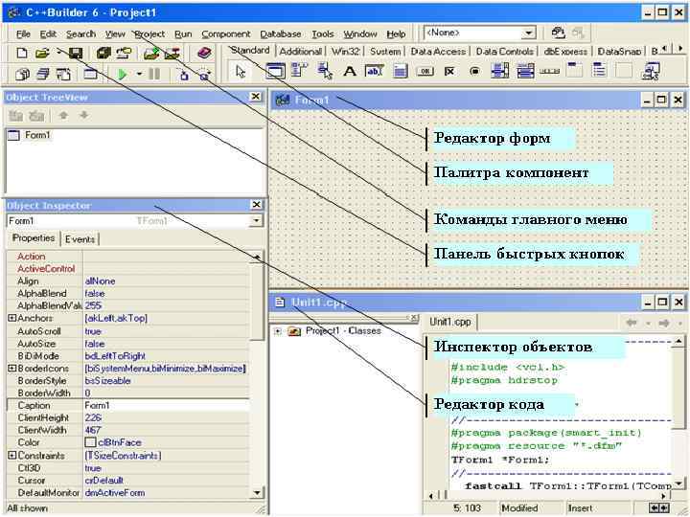
Task: Expand the Constraints property
Action: click(11, 456)
